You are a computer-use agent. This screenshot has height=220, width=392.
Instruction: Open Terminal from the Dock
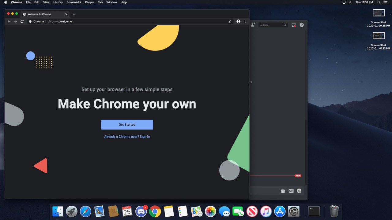(314, 211)
